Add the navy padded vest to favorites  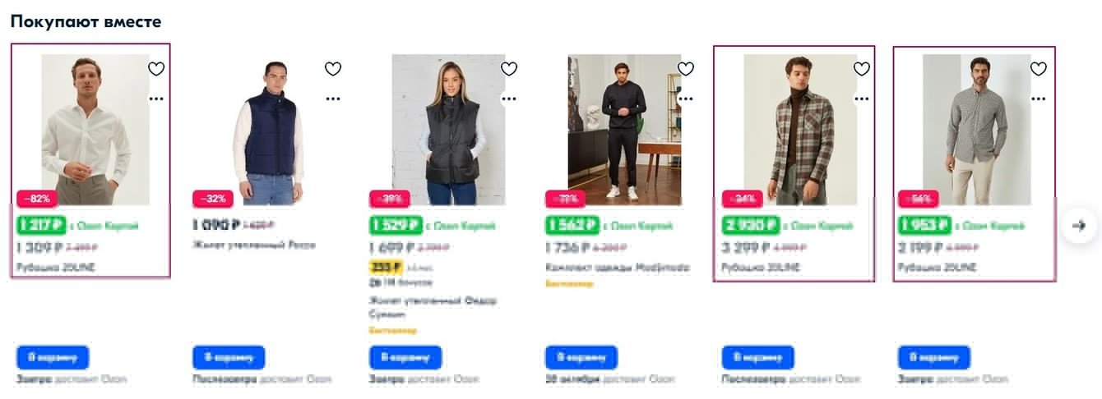pos(332,69)
